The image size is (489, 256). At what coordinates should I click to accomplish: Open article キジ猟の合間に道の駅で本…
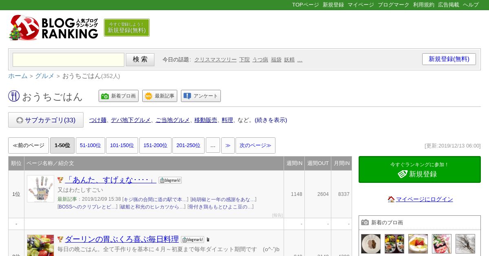tap(155, 200)
